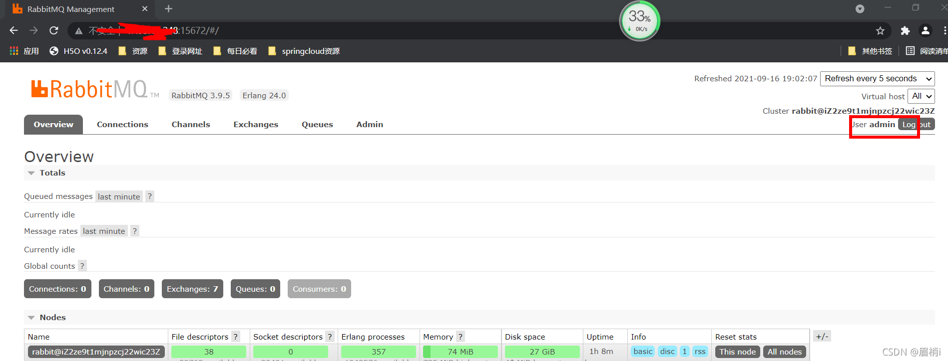Close the RabbitMQ Management tab
Image resolution: width=948 pixels, height=361 pixels.
click(145, 8)
